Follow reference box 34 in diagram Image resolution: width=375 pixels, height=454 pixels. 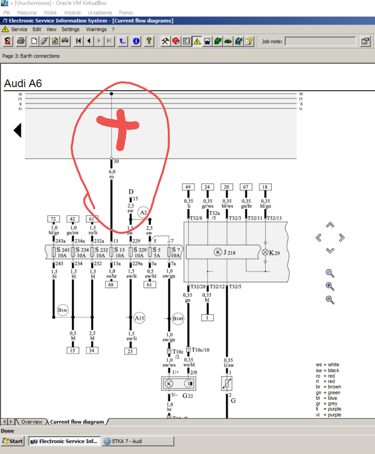pyautogui.click(x=92, y=350)
